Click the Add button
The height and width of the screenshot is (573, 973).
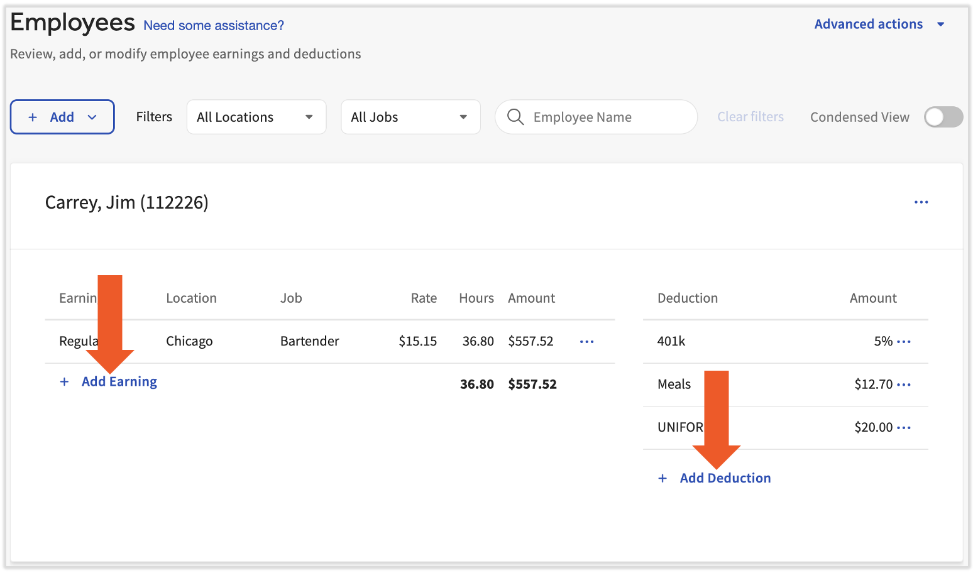tap(55, 117)
